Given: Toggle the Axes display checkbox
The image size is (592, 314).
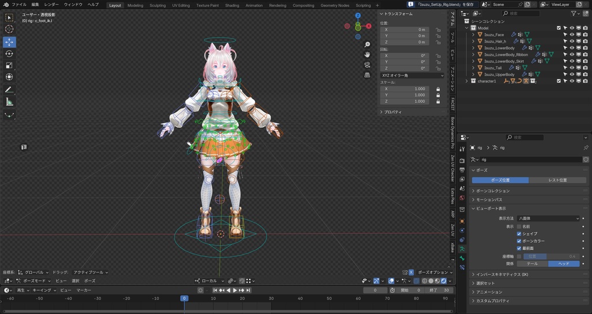Looking at the screenshot, I should (x=519, y=256).
